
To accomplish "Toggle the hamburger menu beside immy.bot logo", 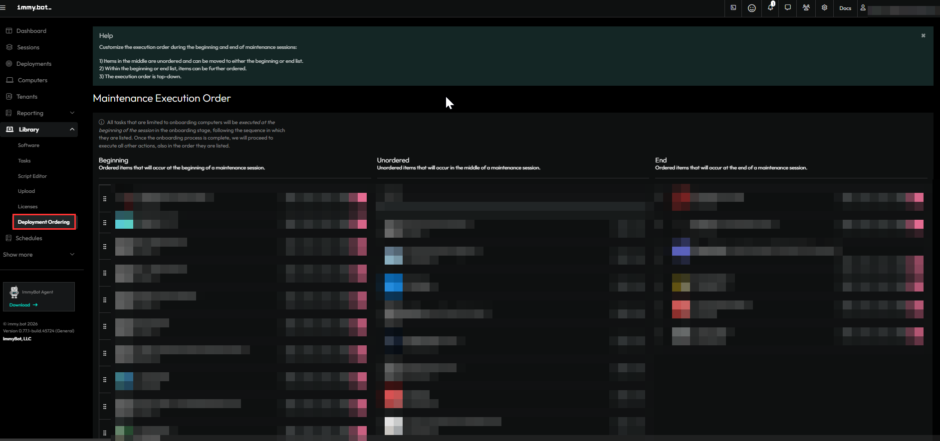I will [3, 8].
